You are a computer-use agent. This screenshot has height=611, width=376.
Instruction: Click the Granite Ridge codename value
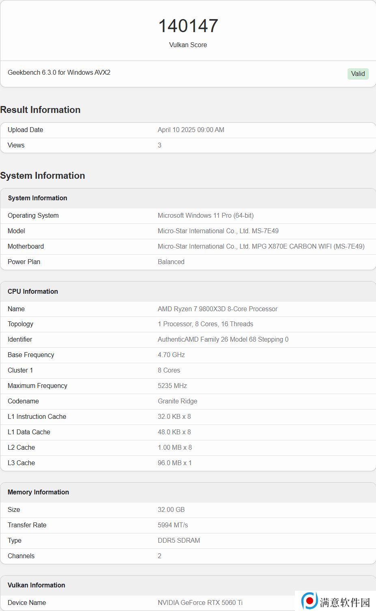coord(177,401)
